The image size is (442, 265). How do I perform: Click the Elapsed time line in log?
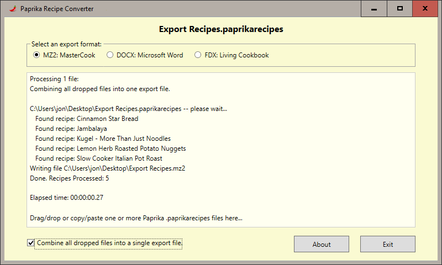tap(67, 198)
